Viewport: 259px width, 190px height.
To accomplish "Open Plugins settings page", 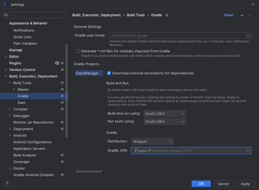I will [x=15, y=63].
